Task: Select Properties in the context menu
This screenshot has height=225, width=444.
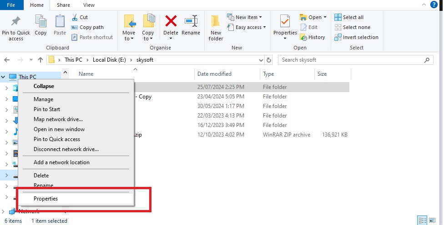Action: (45, 198)
